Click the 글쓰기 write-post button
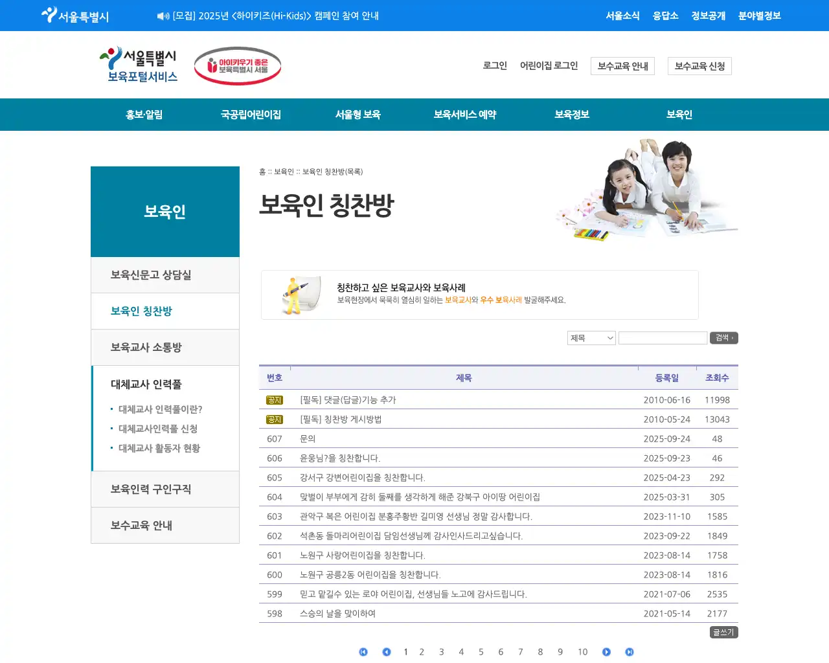 click(x=723, y=632)
